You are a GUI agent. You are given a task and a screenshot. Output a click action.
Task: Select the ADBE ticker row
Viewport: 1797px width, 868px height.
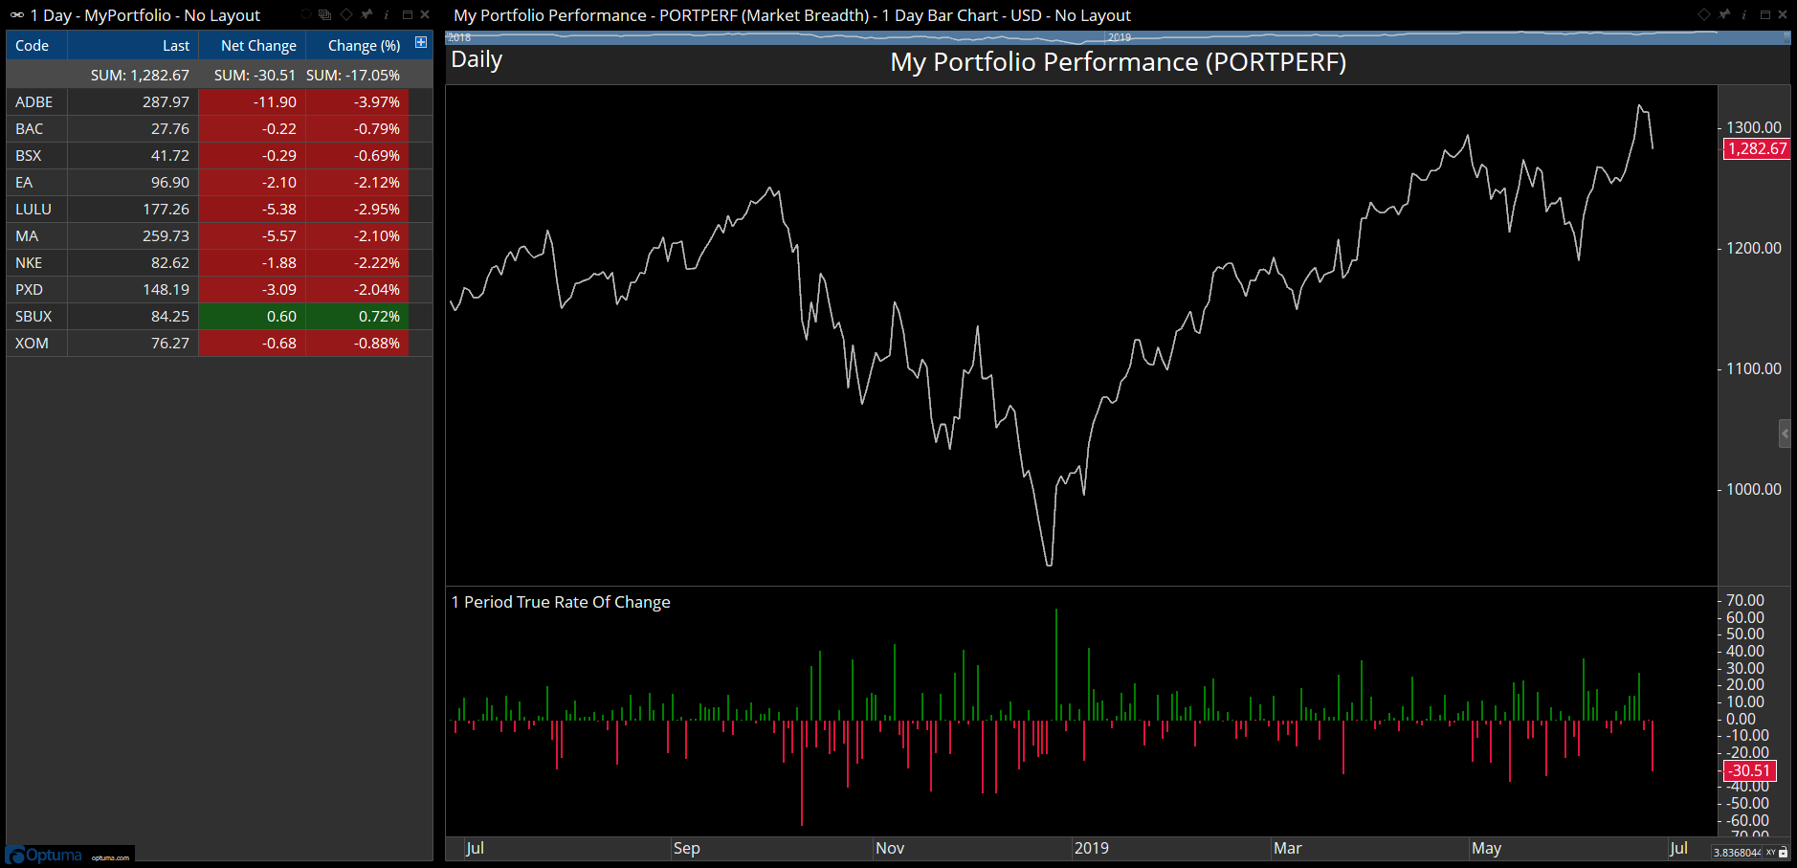[34, 102]
